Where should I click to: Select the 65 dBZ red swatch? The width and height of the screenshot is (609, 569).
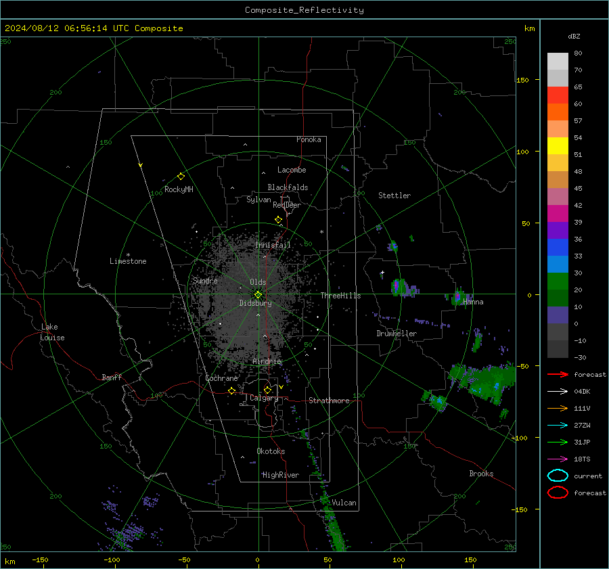coord(558,95)
